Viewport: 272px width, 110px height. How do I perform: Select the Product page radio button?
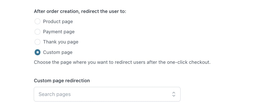tap(37, 21)
